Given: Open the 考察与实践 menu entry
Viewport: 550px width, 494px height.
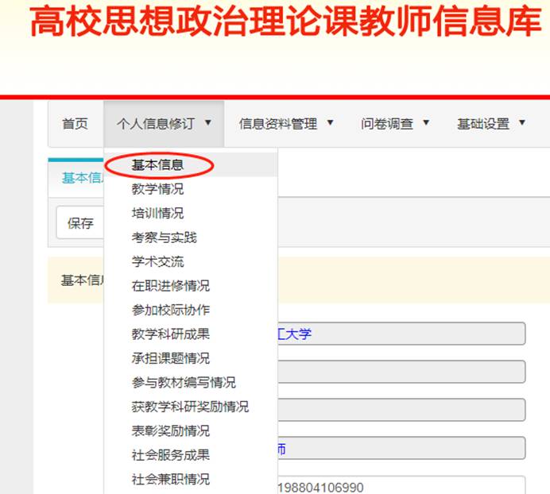Looking at the screenshot, I should click(164, 237).
